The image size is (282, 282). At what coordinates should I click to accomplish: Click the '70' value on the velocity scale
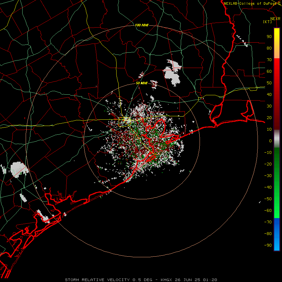click(x=269, y=60)
